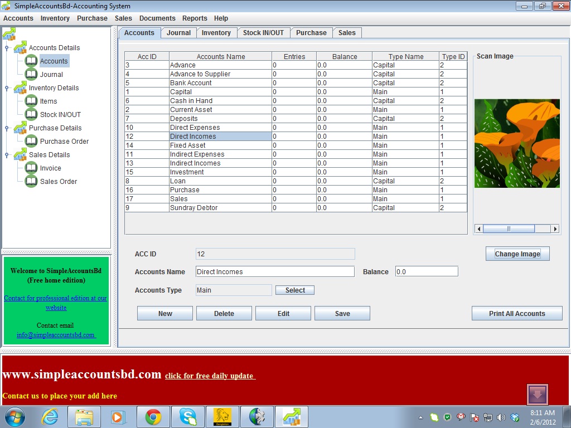Click the Purchase Order book icon
This screenshot has height=428, width=571.
click(x=31, y=141)
